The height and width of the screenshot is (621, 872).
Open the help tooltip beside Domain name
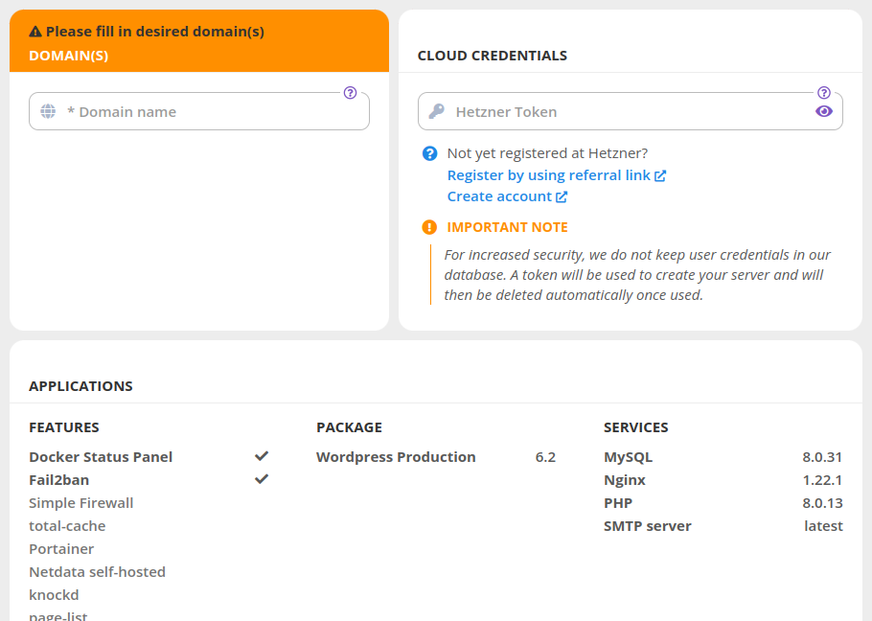(350, 93)
